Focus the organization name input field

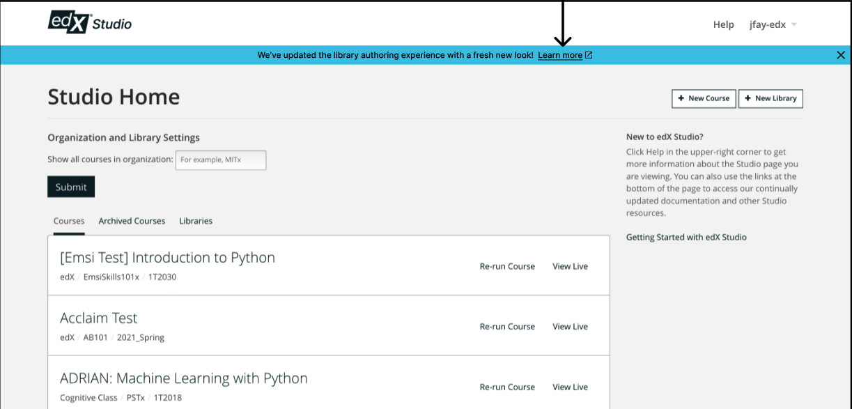click(x=220, y=160)
